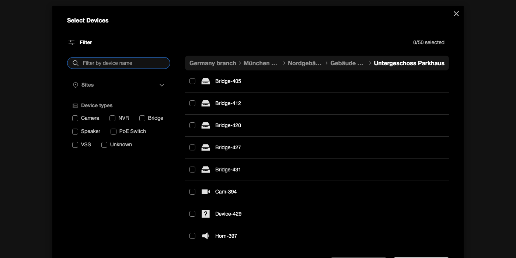Click the Filter sliders icon
This screenshot has height=258, width=516.
click(x=72, y=42)
